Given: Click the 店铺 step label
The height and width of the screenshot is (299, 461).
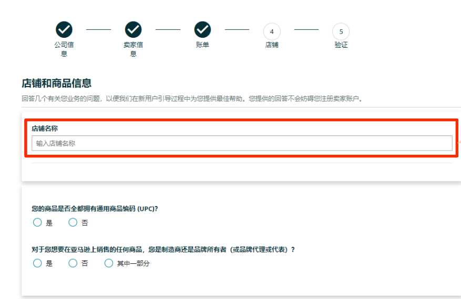Looking at the screenshot, I should pyautogui.click(x=272, y=45).
